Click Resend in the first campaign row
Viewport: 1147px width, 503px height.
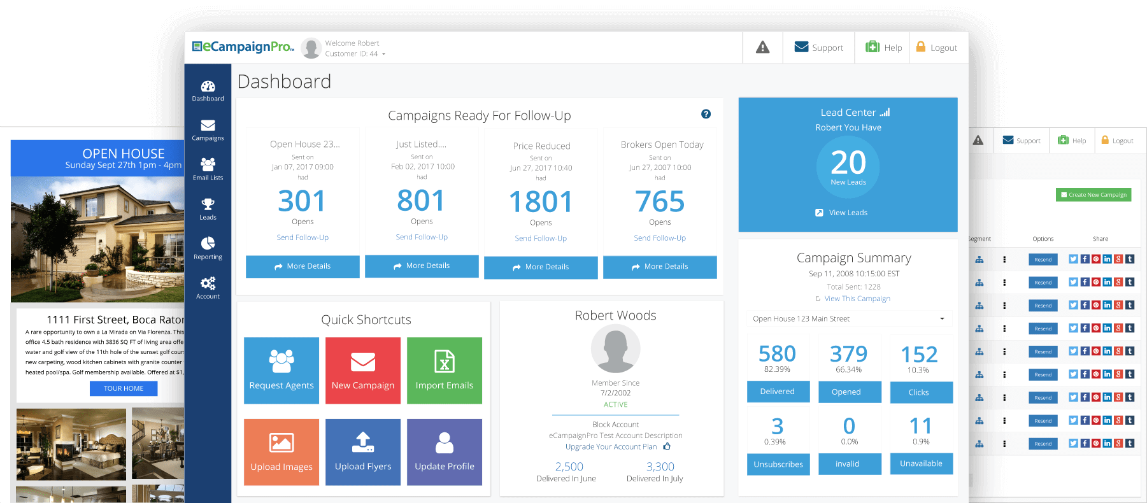pyautogui.click(x=1043, y=260)
